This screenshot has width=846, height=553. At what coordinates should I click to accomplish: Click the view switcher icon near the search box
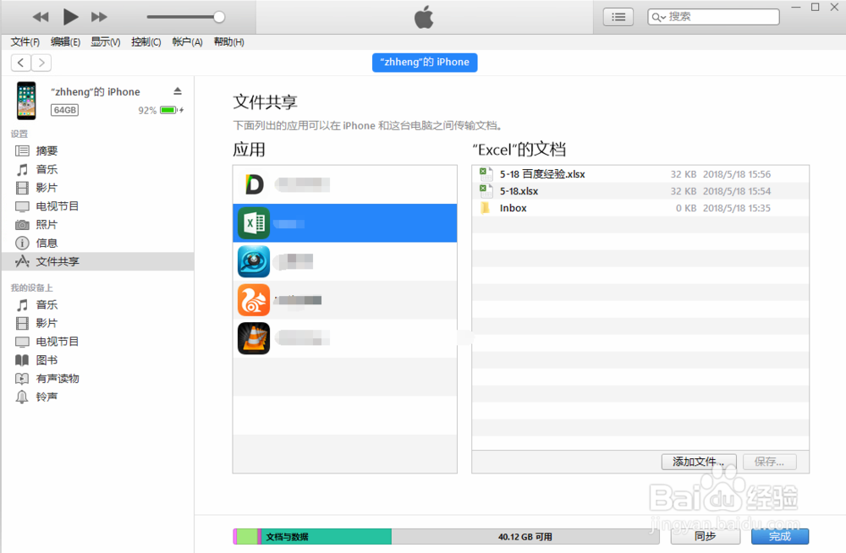(x=618, y=16)
